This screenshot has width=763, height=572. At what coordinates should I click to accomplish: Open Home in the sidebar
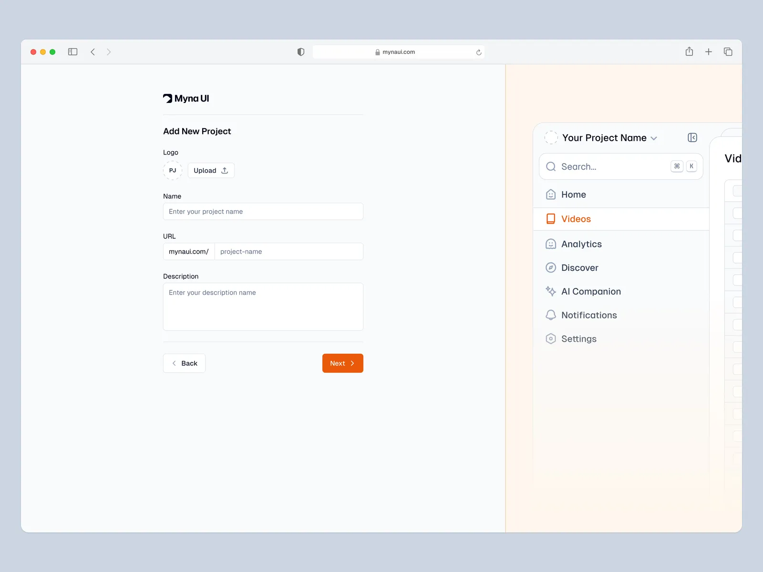coord(573,194)
